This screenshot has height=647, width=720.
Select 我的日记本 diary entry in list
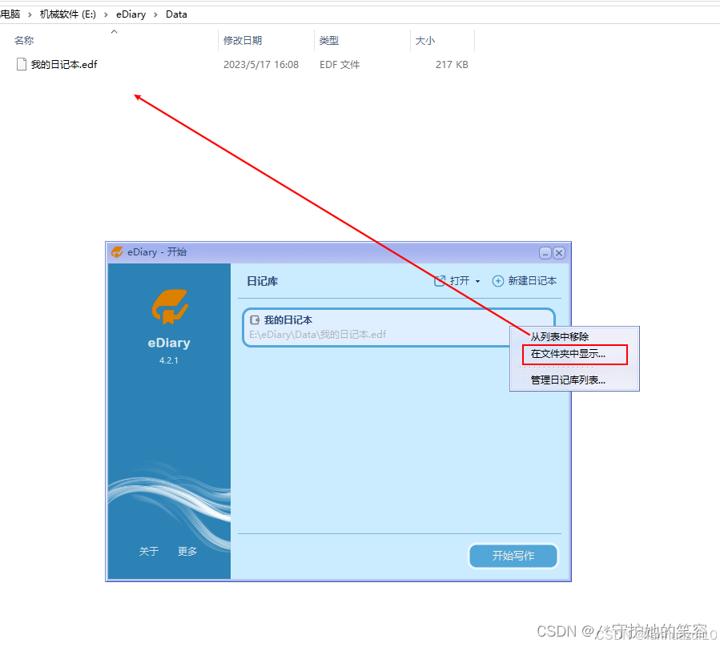[399, 328]
